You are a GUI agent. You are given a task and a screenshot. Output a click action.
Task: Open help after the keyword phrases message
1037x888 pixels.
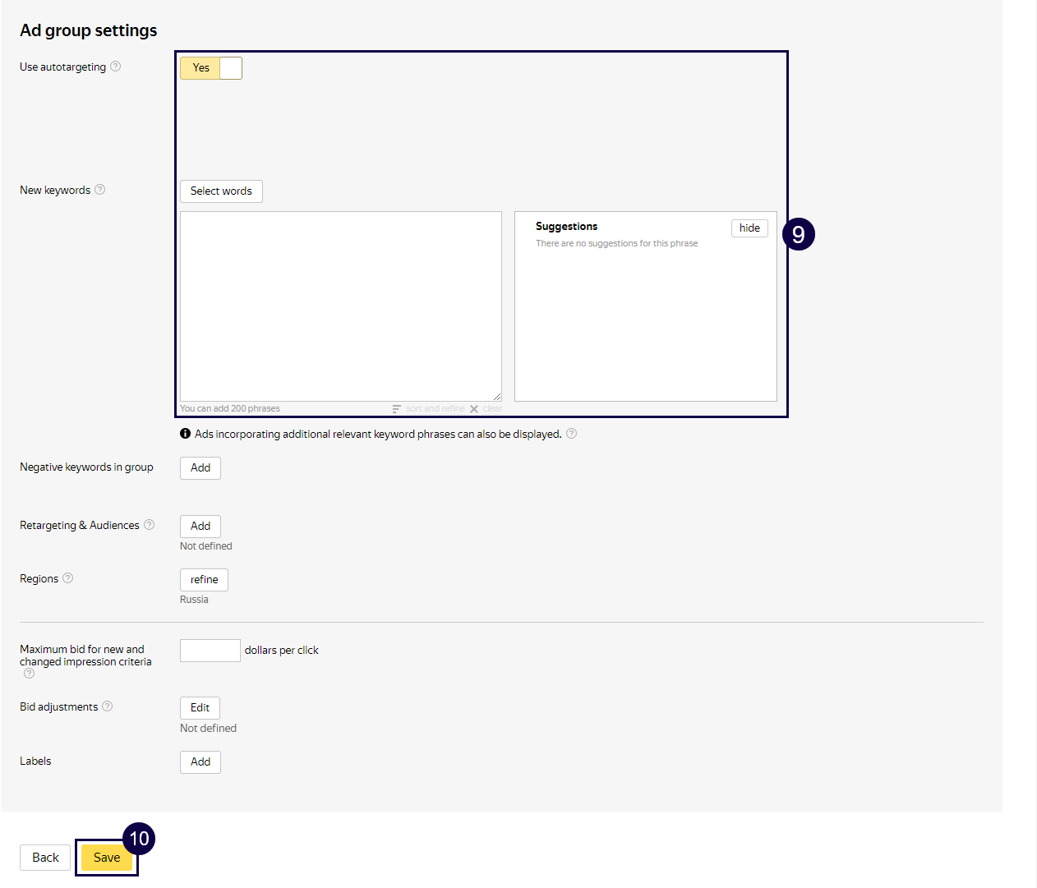point(571,433)
